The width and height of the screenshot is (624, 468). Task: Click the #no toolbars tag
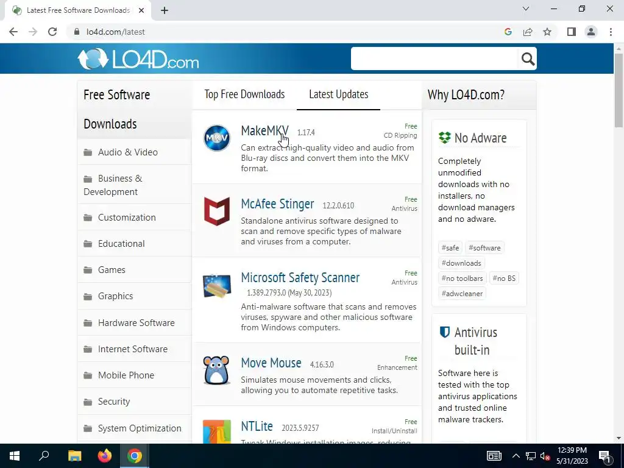click(x=462, y=278)
